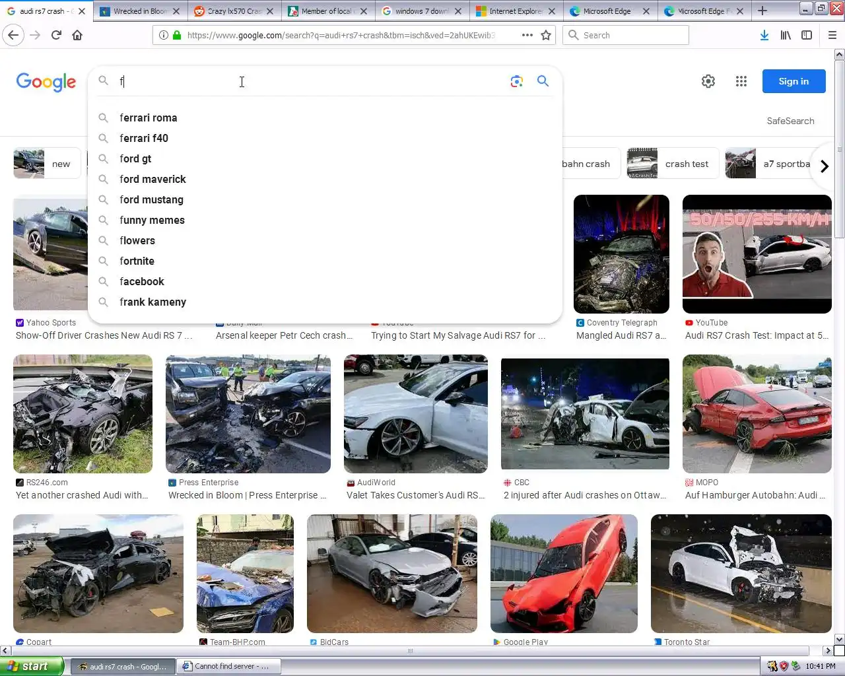This screenshot has height=676, width=845.
Task: Open the 2 injured after Audi crashes link
Action: (585, 495)
